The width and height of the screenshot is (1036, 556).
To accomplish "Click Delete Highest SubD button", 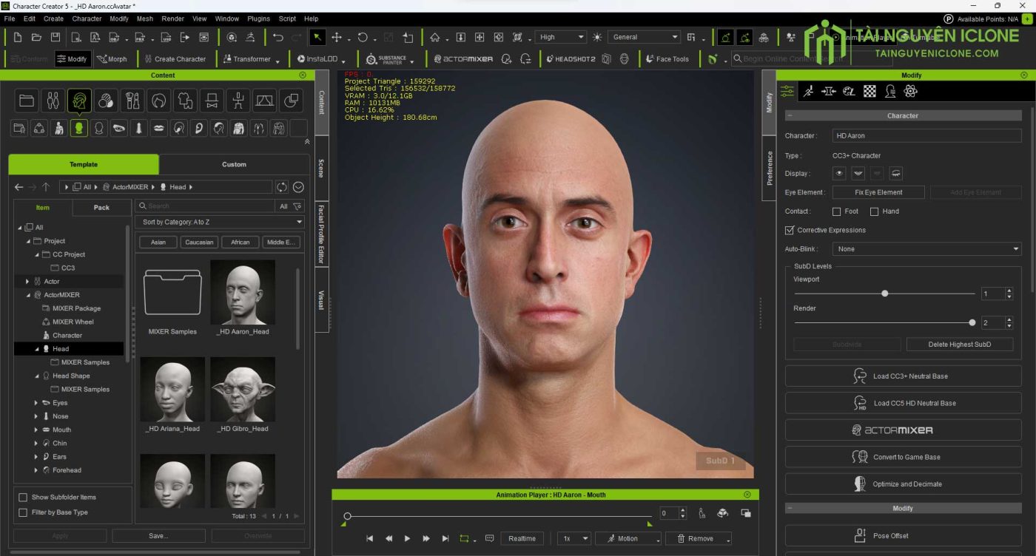I will (x=959, y=344).
